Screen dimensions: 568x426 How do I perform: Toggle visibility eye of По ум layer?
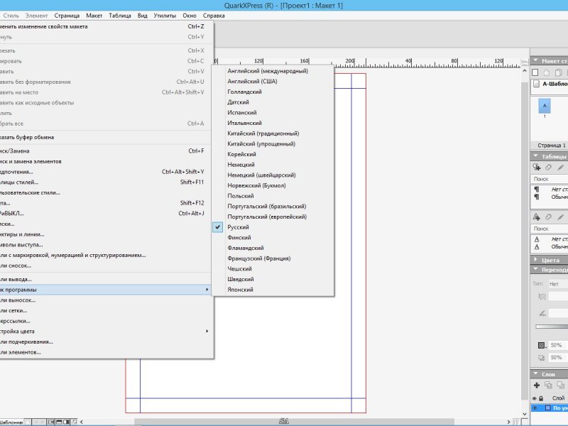(x=535, y=408)
